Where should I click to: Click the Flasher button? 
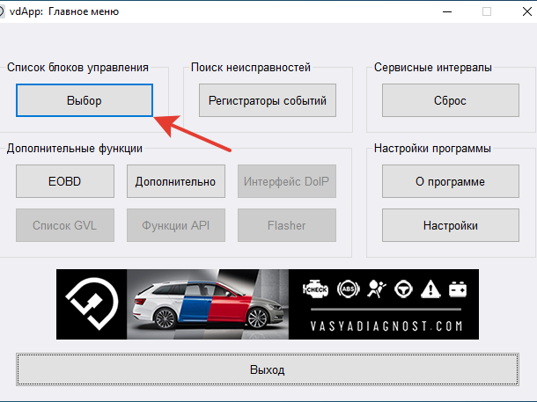[x=287, y=225]
